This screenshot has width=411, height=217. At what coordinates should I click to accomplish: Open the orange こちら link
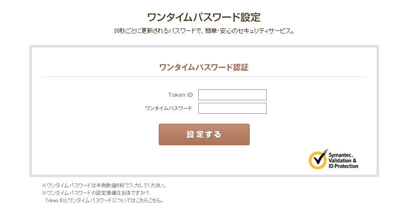tap(155, 201)
